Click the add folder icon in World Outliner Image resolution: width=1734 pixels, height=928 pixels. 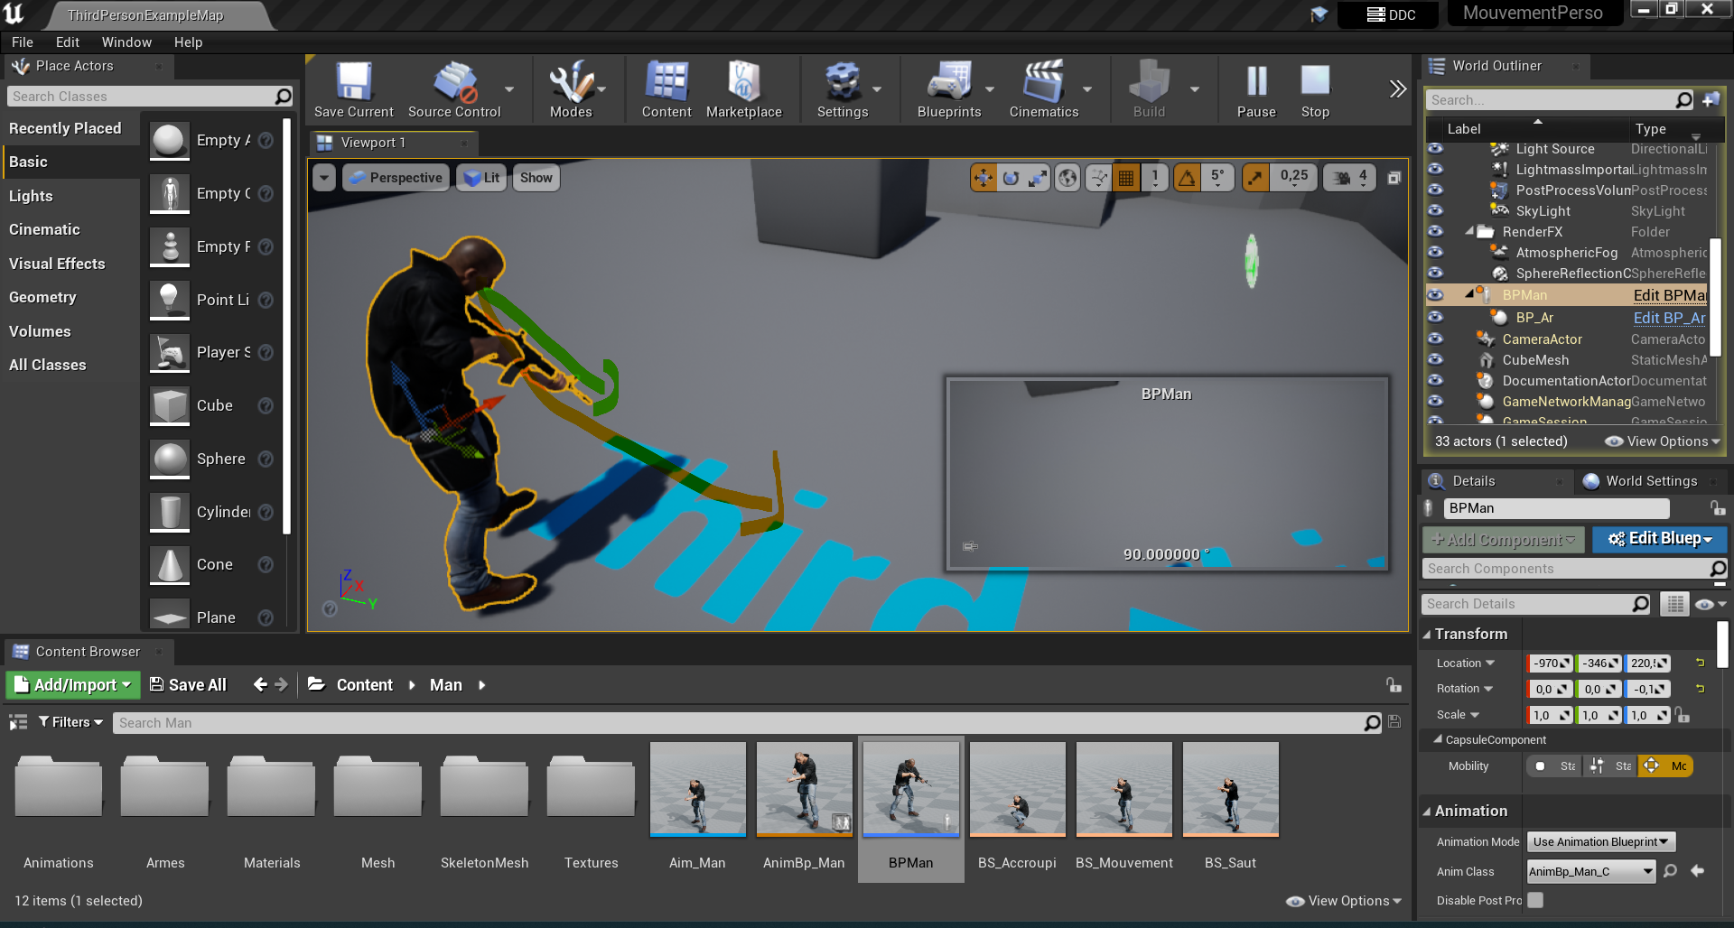[x=1711, y=99]
